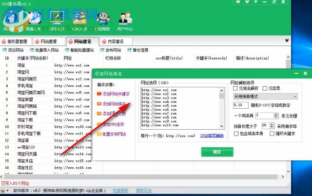
Task: Click 备份信息 toolbar item
Action: 137,50
